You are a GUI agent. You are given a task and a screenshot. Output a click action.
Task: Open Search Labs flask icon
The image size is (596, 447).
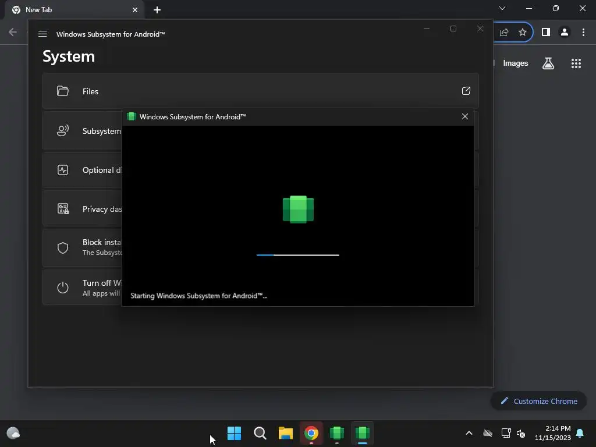548,63
